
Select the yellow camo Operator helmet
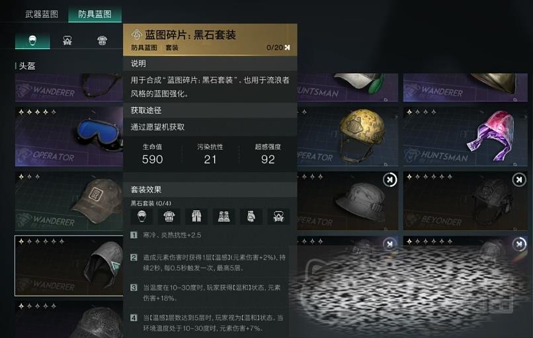click(347, 136)
